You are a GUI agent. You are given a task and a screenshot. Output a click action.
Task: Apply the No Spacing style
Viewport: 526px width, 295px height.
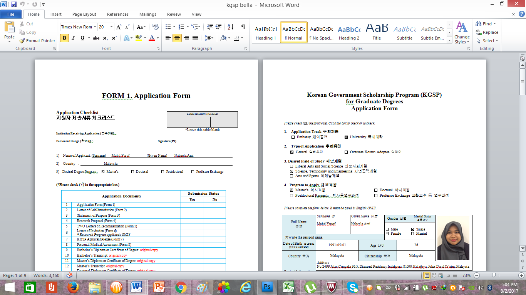coord(321,32)
